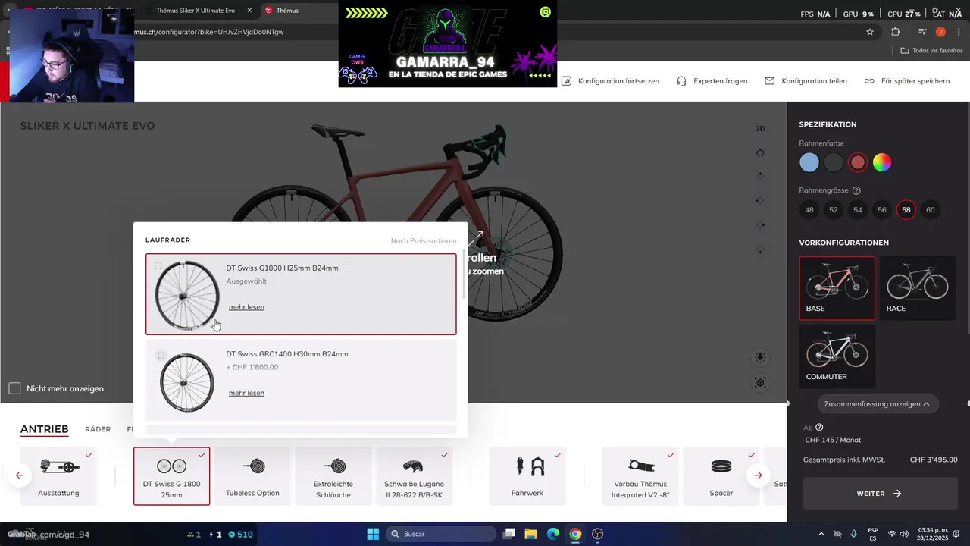
Task: Expand image of DT Swiss G1800 wheel
Action: pyautogui.click(x=158, y=266)
